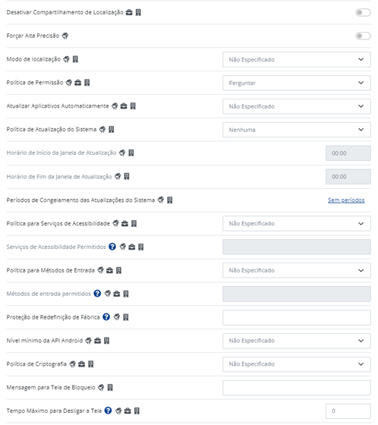Click building icon next to Modo de localização
Screen dimensions: 378x425
tap(75, 59)
